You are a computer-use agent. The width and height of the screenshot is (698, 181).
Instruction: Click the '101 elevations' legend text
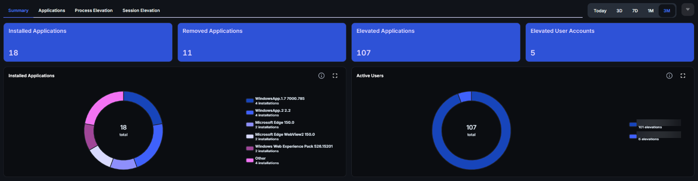tap(650, 127)
